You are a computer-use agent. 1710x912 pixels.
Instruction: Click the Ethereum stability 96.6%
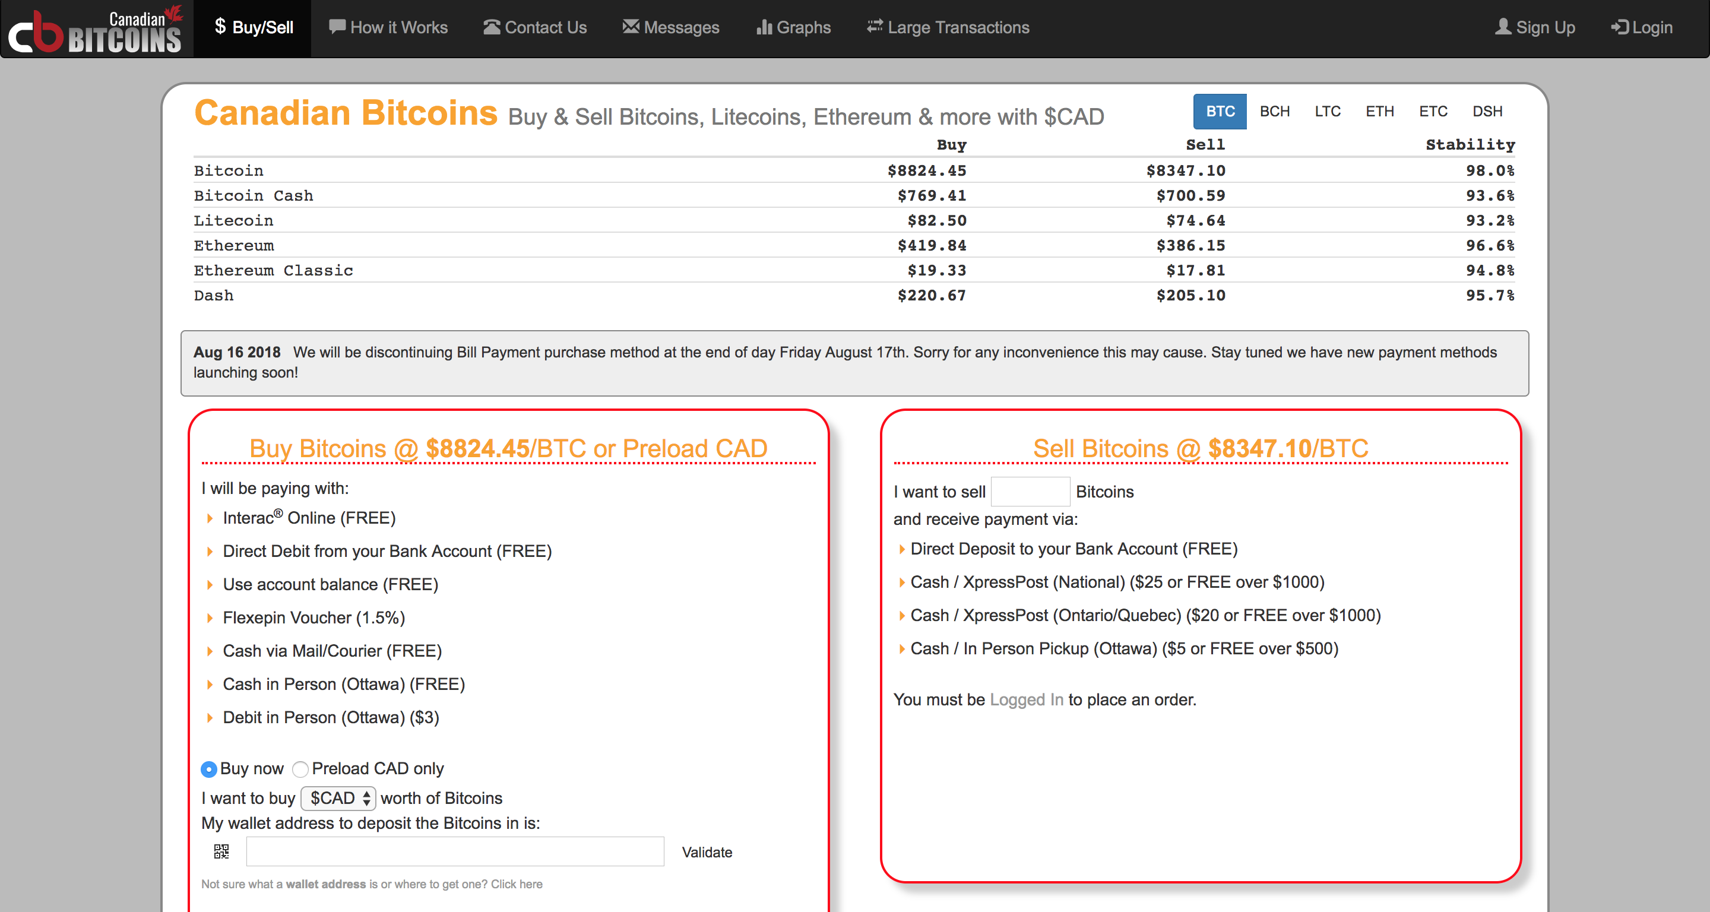click(x=1490, y=246)
